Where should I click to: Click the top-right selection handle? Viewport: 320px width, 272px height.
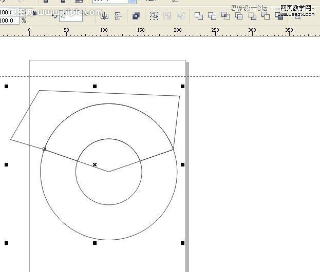click(x=183, y=87)
